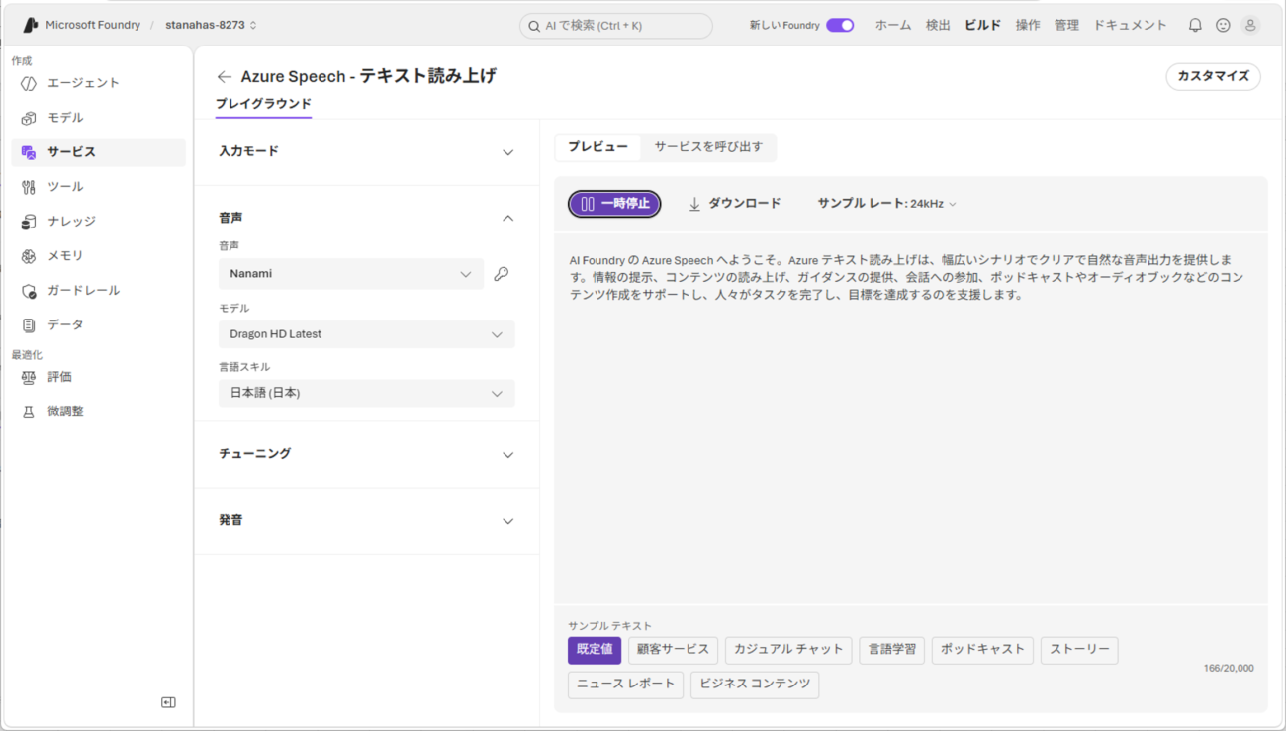Click the key icon next to Nanami voice

502,274
